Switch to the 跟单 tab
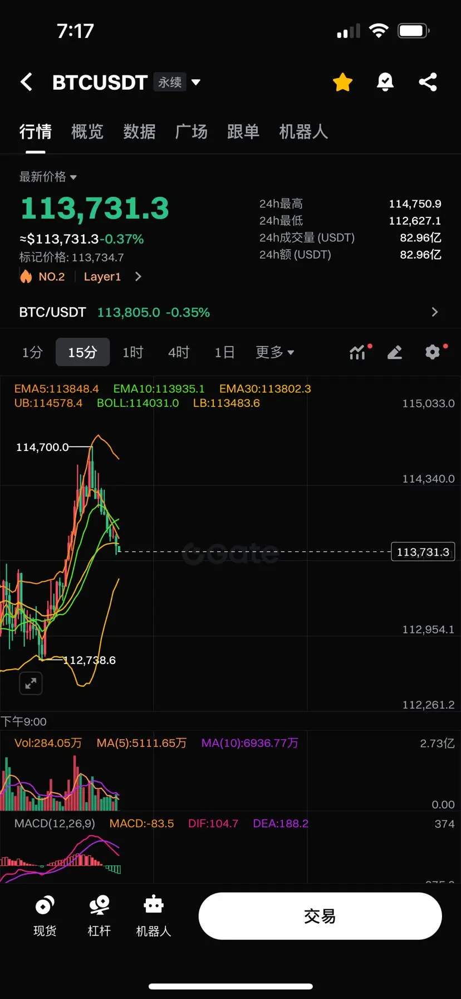 point(243,132)
